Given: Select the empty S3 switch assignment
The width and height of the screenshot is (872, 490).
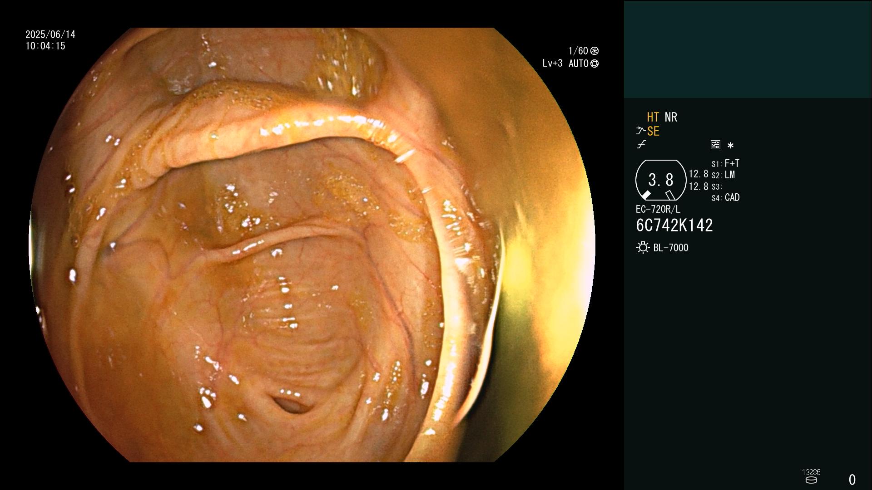Looking at the screenshot, I should pyautogui.click(x=717, y=186).
